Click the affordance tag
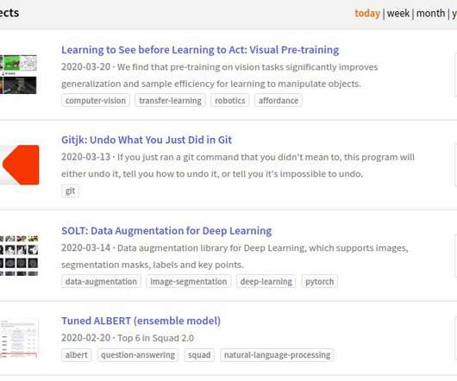Screen dimensions: 457x381 pos(279,101)
